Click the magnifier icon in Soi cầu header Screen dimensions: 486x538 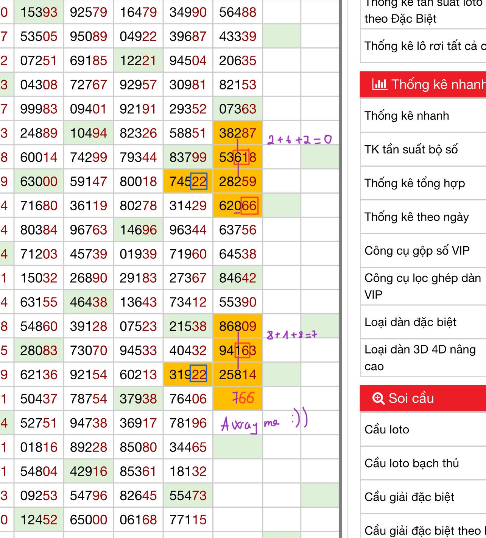(x=378, y=398)
